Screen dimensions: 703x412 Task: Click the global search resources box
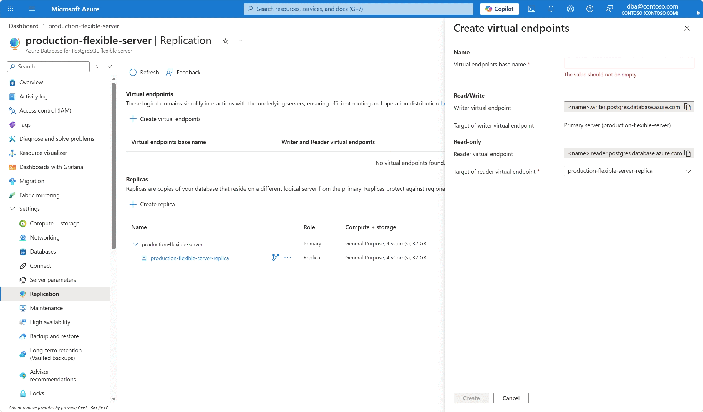(359, 9)
